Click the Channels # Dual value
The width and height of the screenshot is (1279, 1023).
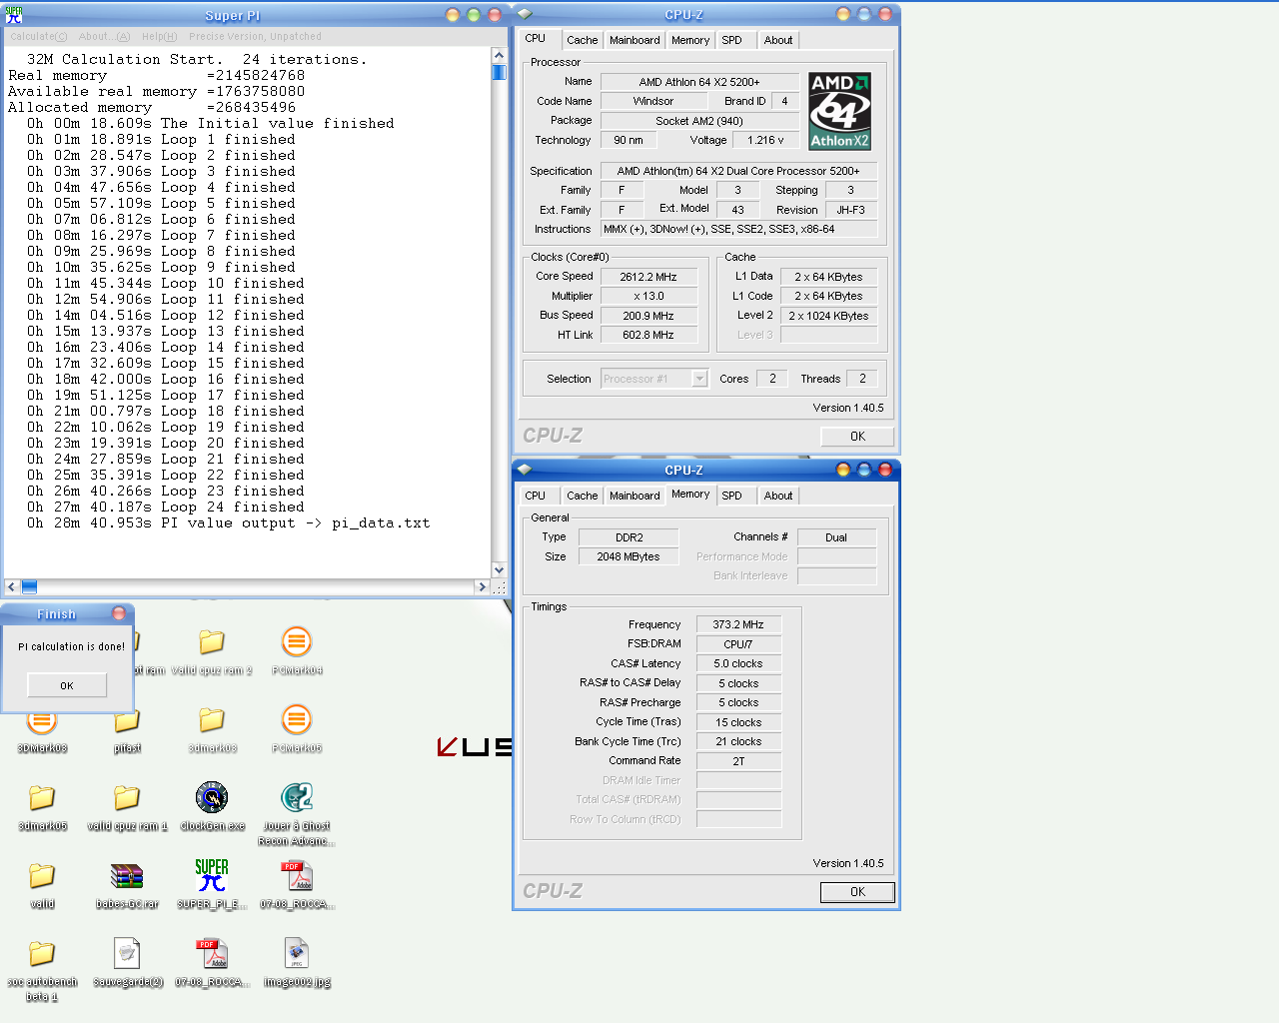click(x=836, y=537)
